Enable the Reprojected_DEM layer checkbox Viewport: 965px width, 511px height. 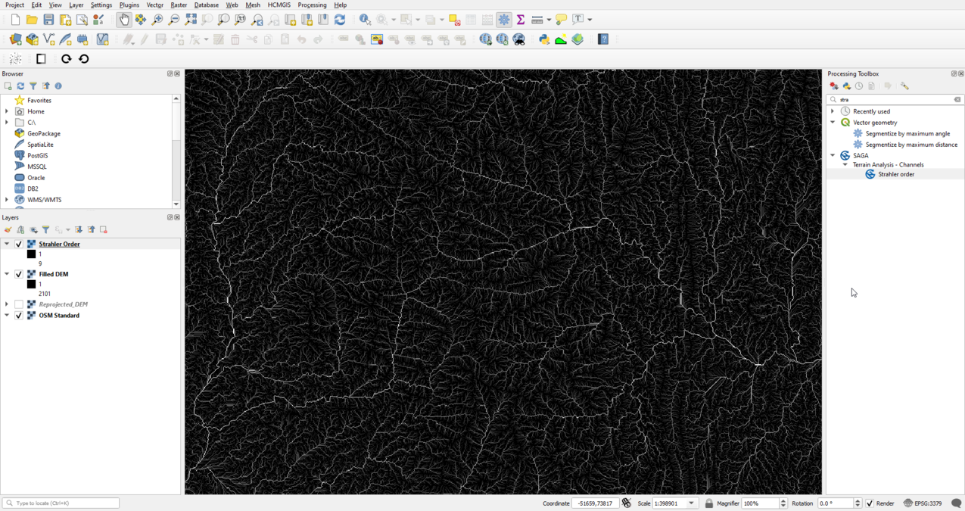point(18,304)
